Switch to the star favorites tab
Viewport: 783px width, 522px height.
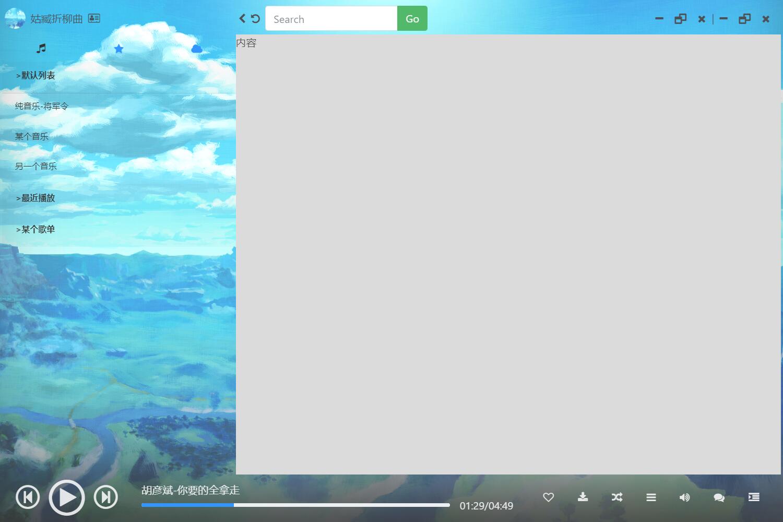(x=118, y=49)
